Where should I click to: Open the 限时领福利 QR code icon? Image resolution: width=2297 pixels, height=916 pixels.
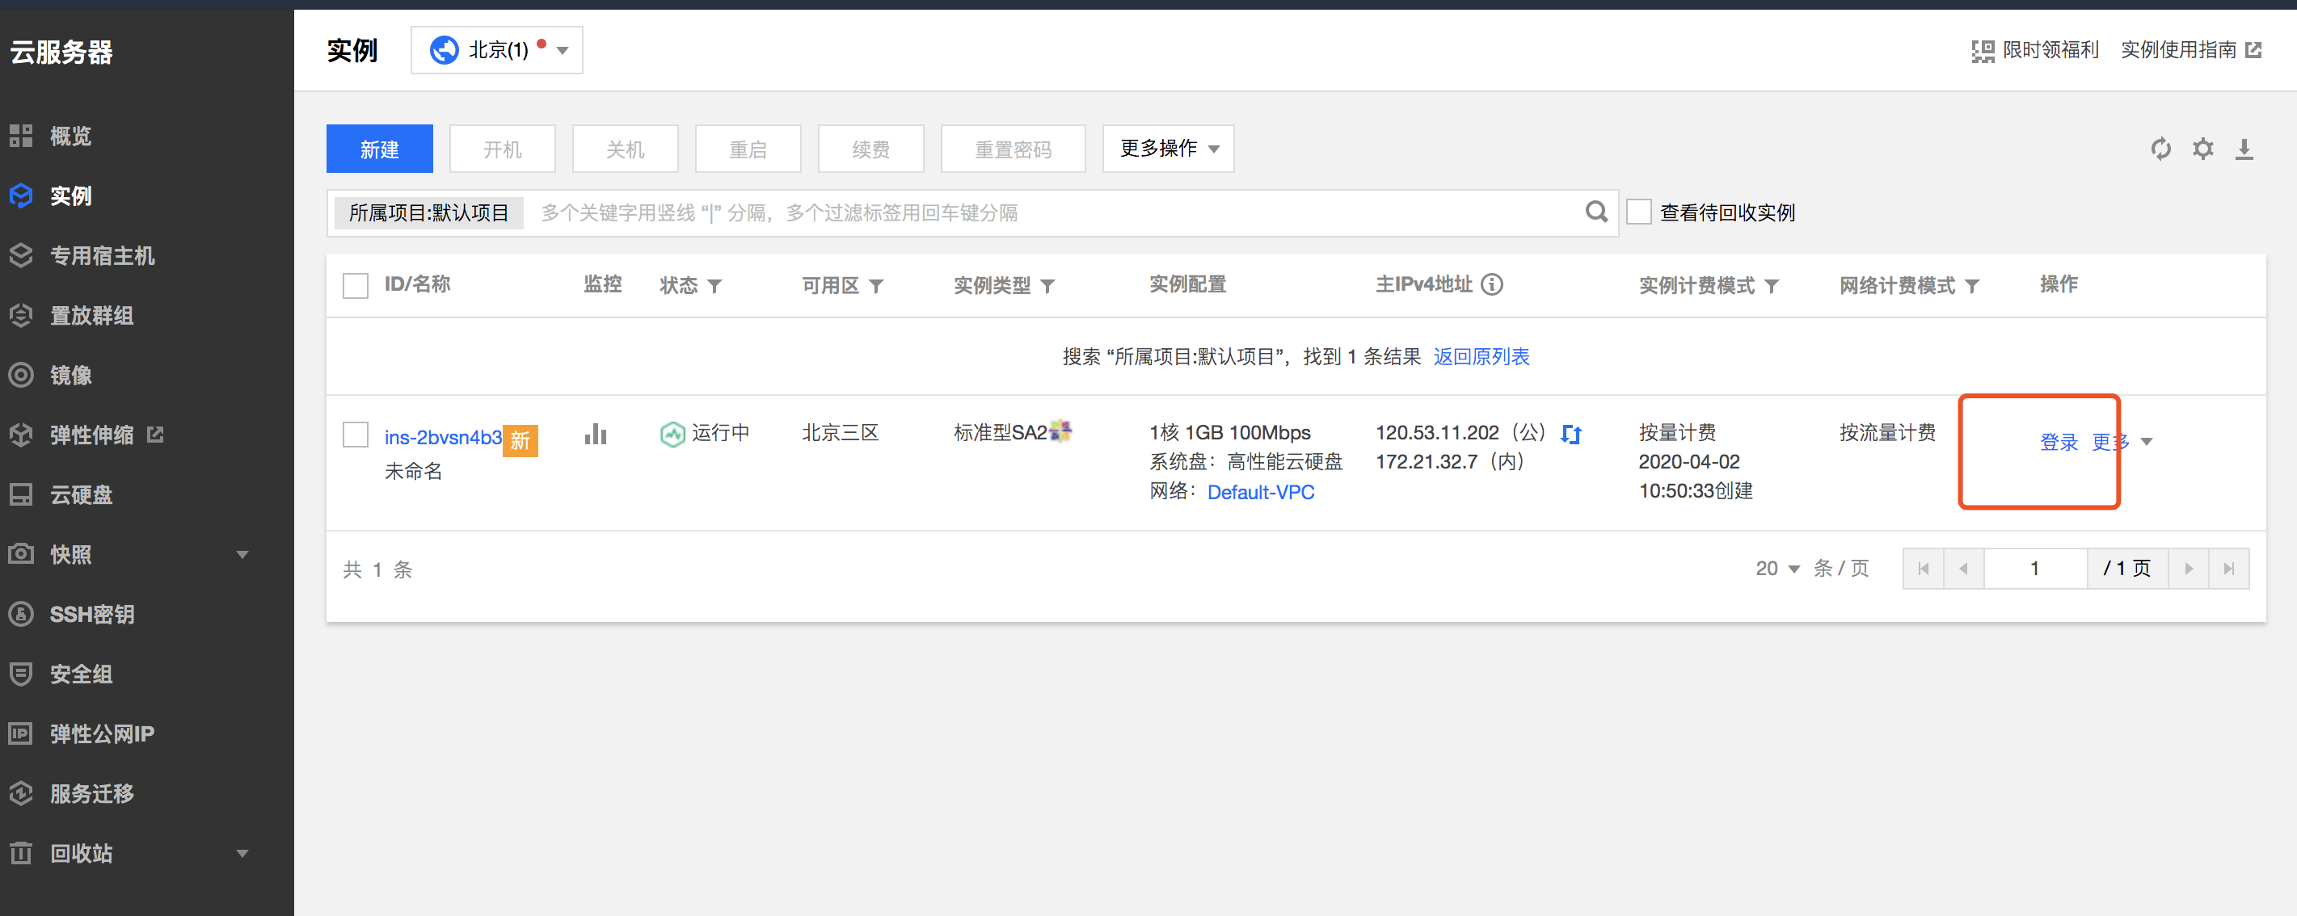(1983, 51)
